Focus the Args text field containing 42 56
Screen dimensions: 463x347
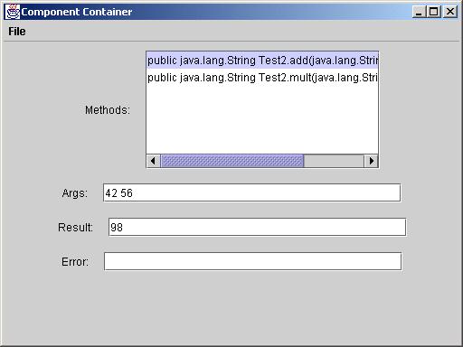(x=251, y=192)
